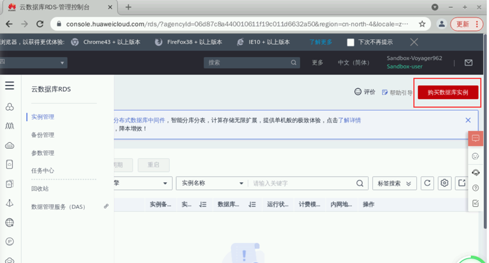Open the 中文（简体）language menu
489x263 pixels.
(x=354, y=63)
